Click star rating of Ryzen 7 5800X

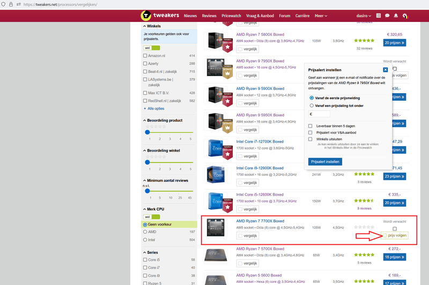coord(364,40)
